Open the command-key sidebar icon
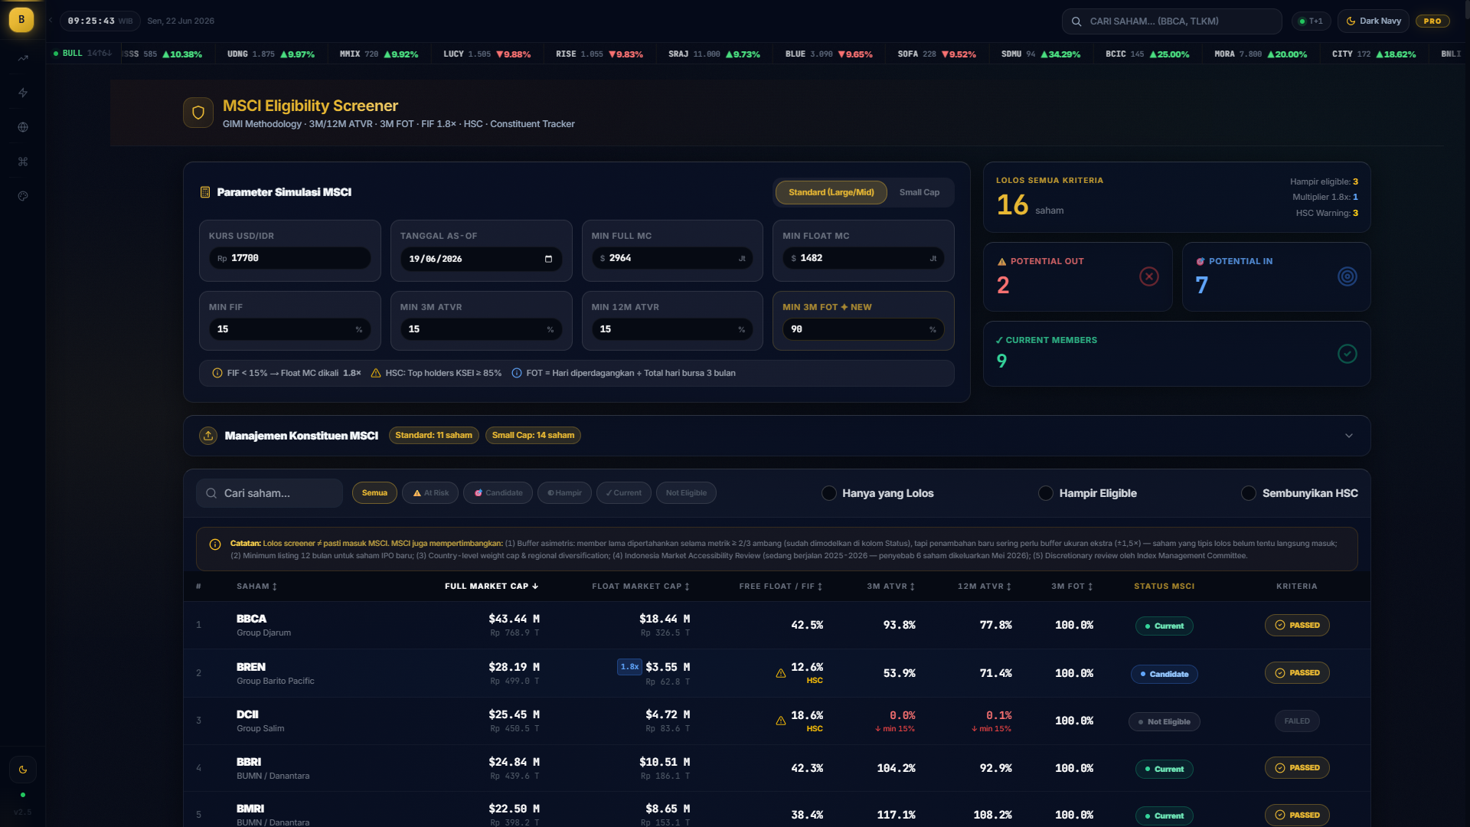This screenshot has width=1470, height=827. [23, 162]
